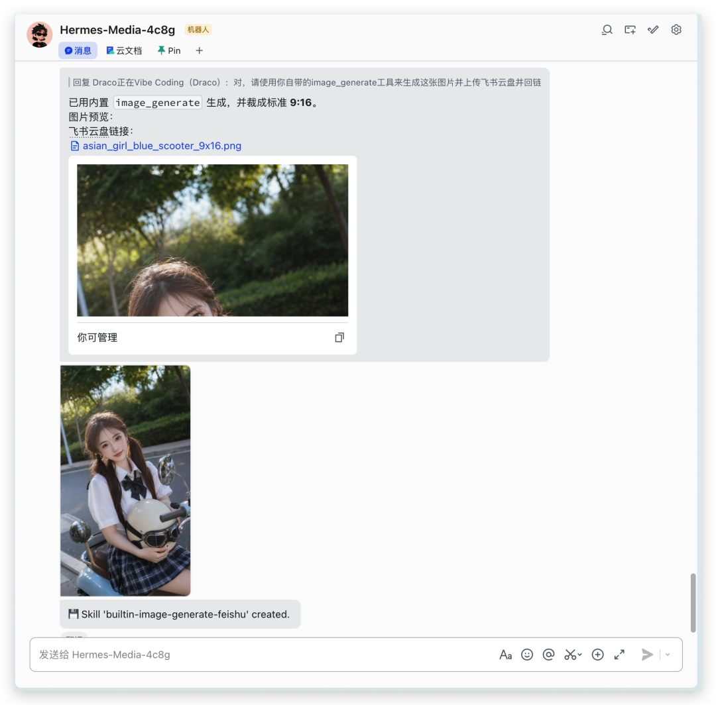Open the asian_girl_blue_scooter_9x16.png link
716x705 pixels.
162,146
